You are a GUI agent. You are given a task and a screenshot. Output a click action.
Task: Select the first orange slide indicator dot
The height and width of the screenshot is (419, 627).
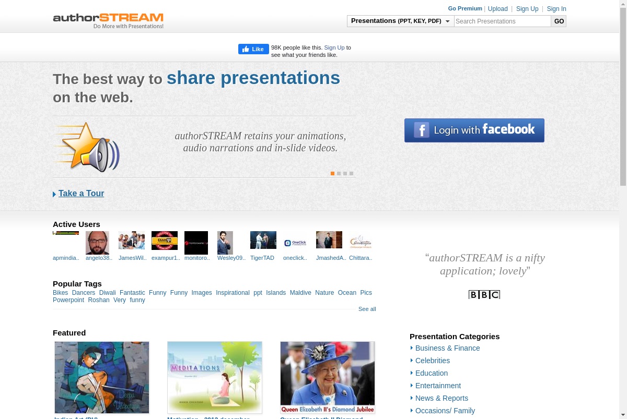(x=332, y=173)
